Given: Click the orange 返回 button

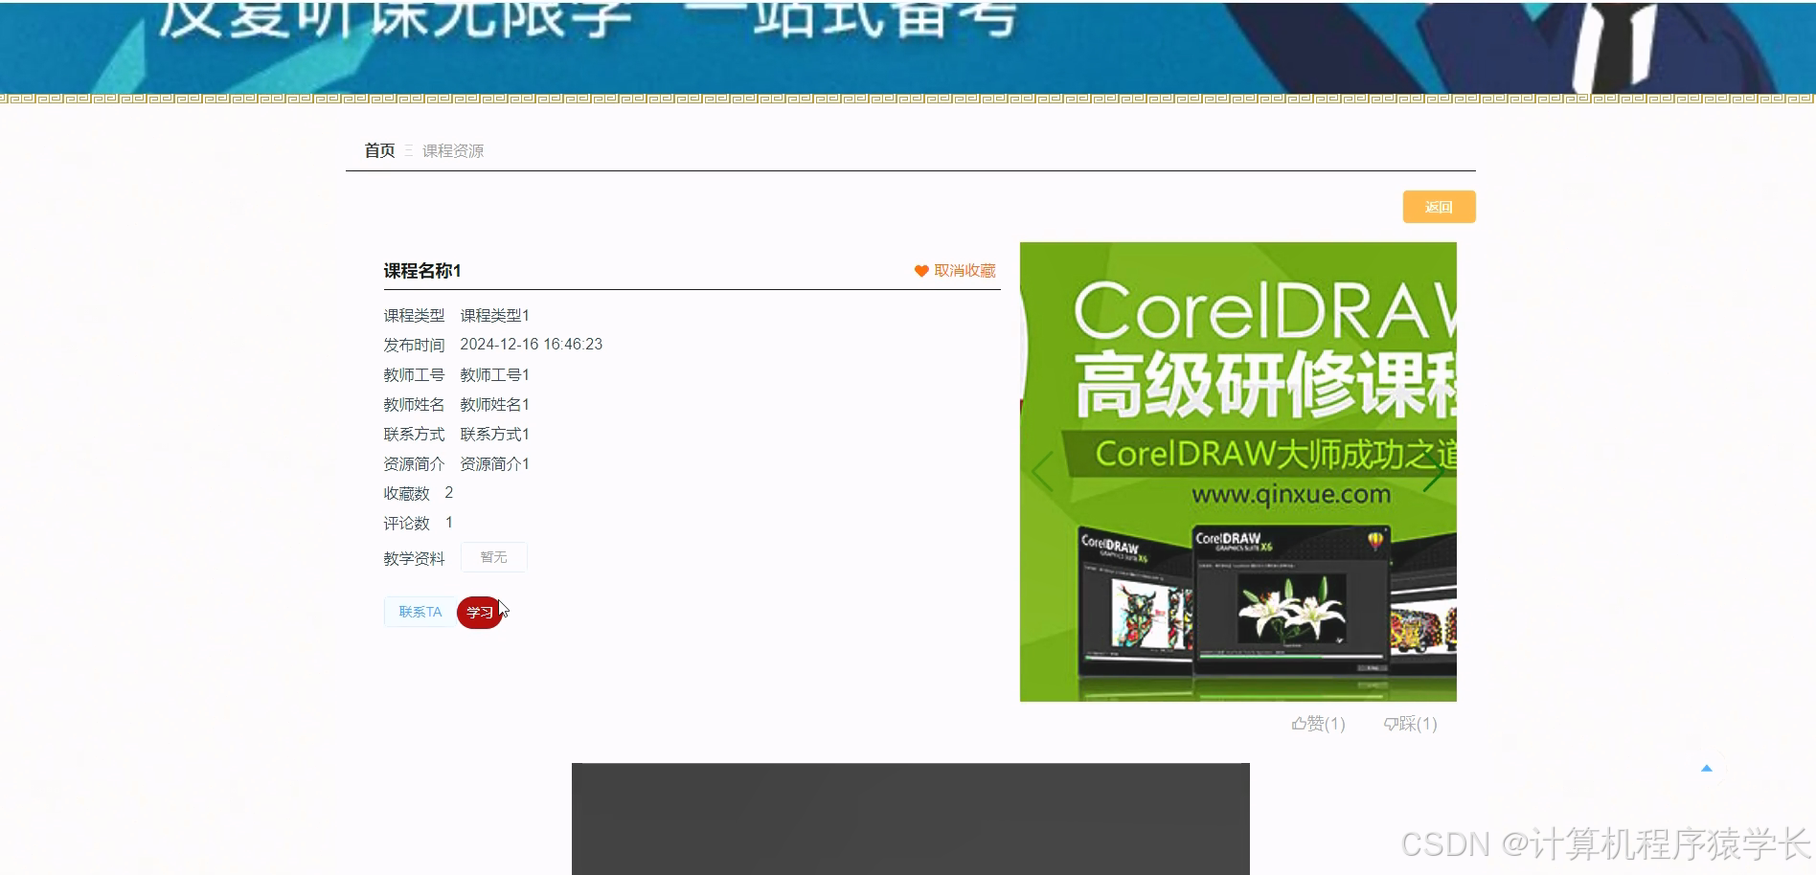Looking at the screenshot, I should (x=1439, y=207).
